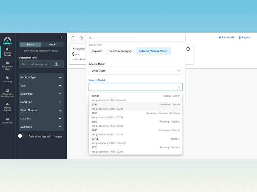Screen dimensions: 257x192
Task: Click the magnifier icon in search bar
Action: [90, 38]
